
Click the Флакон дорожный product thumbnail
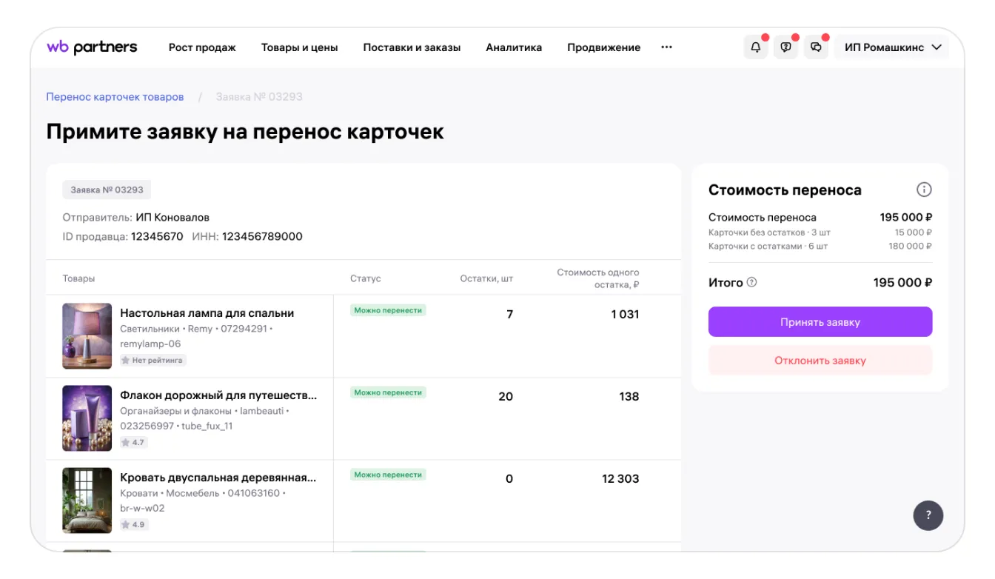87,418
